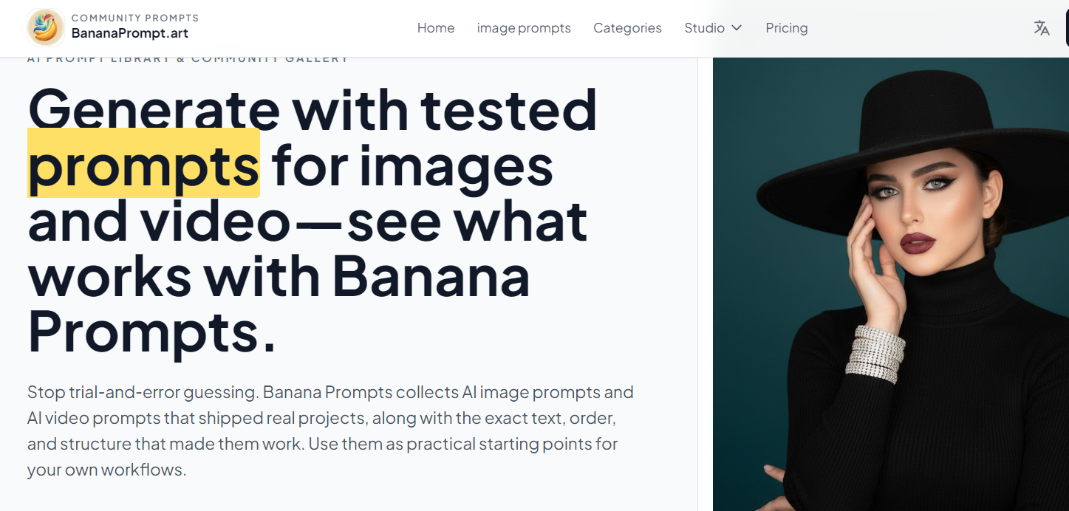
Task: Navigate to Categories
Action: 627,28
